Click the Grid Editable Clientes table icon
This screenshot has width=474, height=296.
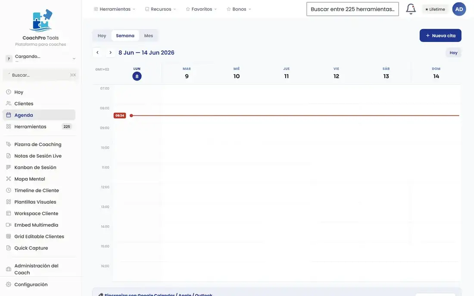tap(9, 236)
